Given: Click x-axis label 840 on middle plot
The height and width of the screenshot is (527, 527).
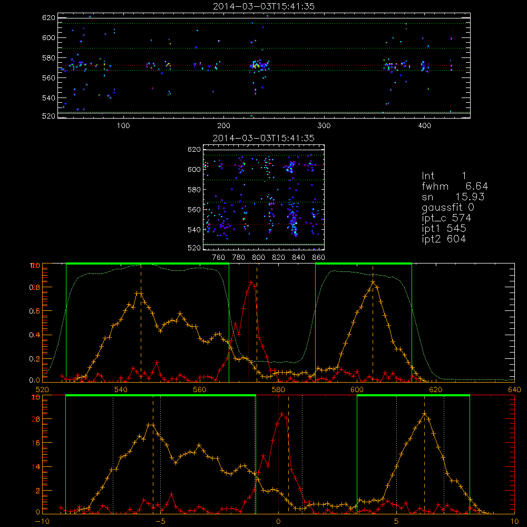Looking at the screenshot, I should tap(298, 258).
